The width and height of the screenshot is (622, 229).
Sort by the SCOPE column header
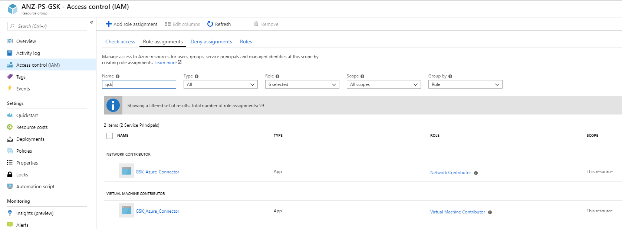coord(592,136)
